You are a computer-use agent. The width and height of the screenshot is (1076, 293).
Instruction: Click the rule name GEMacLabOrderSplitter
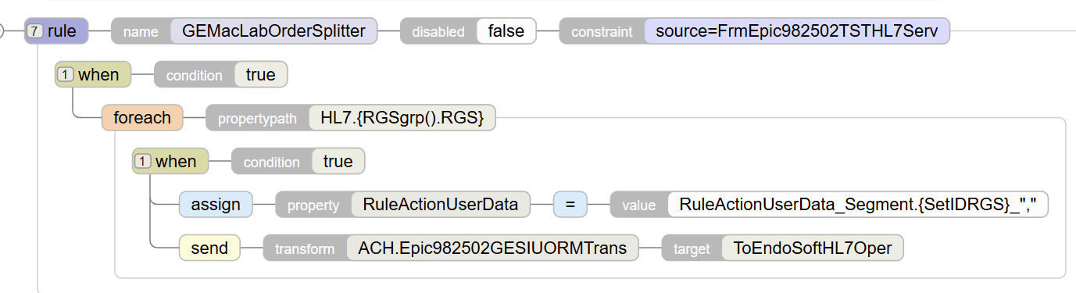[273, 31]
